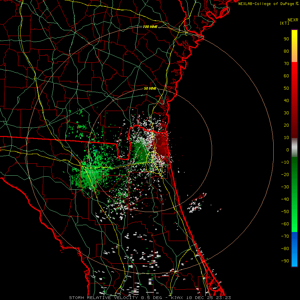Click the blue bottom segment of the velocity color bar
Screen dimensions: 300x300
coord(294,249)
